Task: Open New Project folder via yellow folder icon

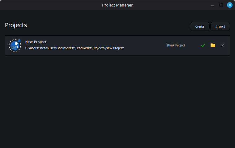Action: tap(213, 45)
